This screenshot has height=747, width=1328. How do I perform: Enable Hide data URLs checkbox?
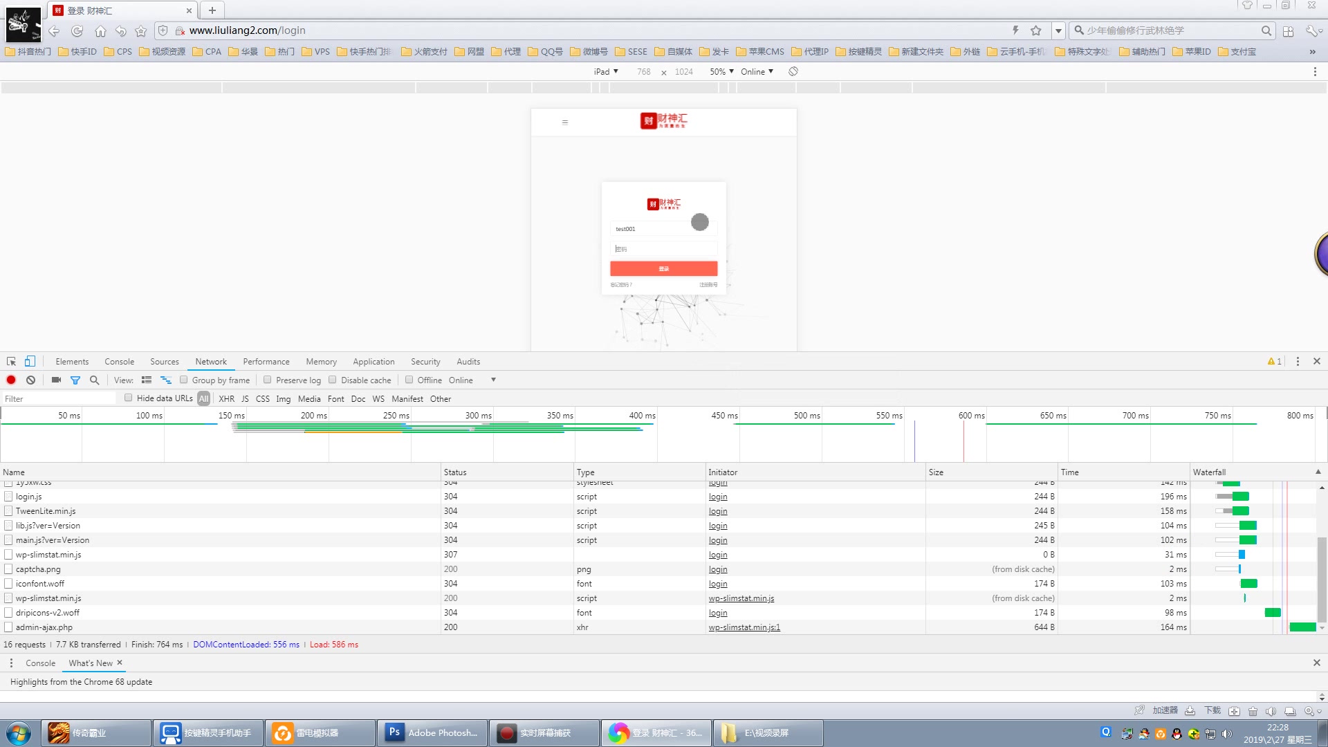pyautogui.click(x=129, y=398)
